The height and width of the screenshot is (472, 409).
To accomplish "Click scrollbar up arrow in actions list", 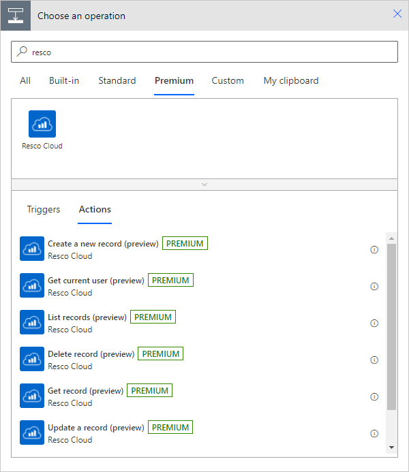I will [391, 238].
